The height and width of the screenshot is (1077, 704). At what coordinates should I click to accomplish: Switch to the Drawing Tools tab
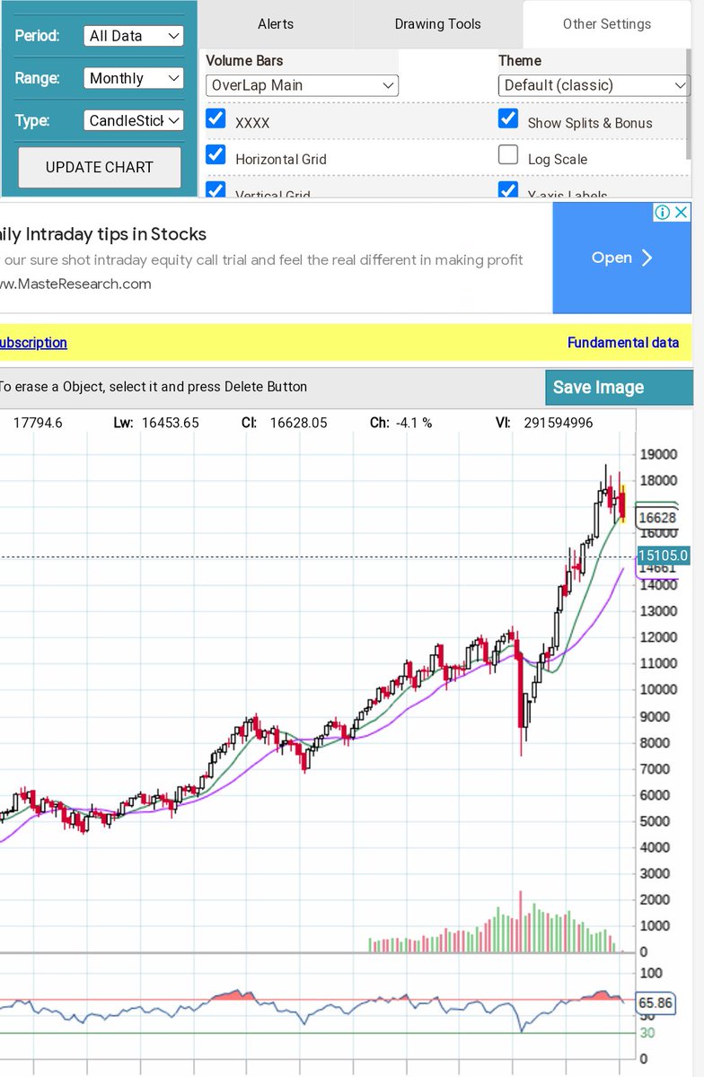coord(438,24)
